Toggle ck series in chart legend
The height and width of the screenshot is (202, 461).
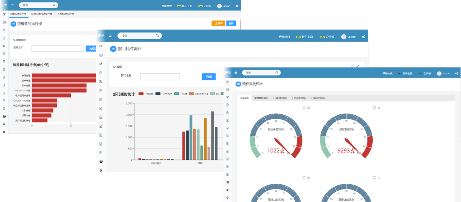click(x=214, y=94)
